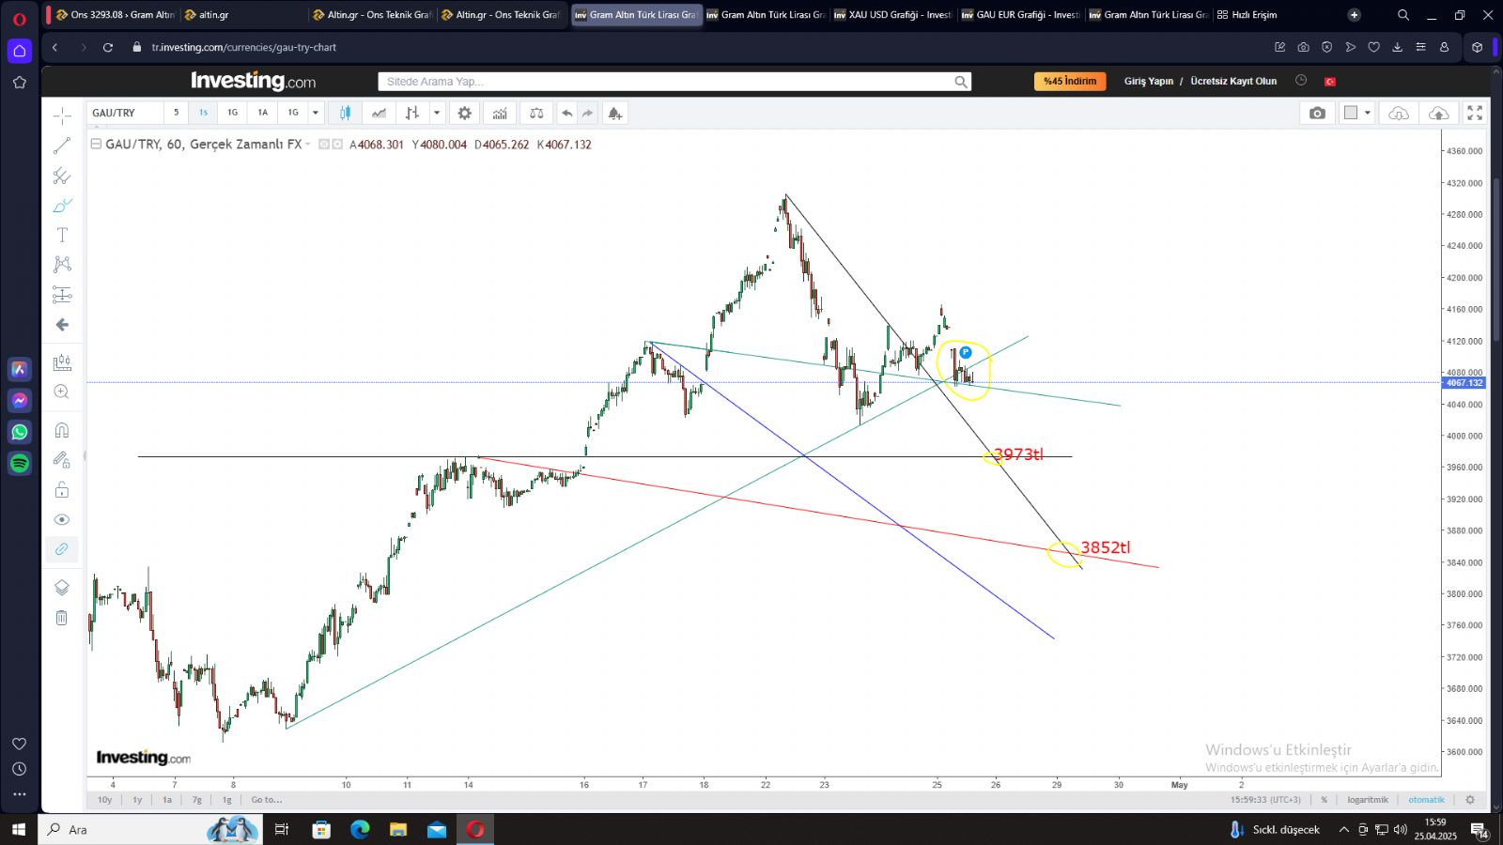Select the candlestick chart style
The image size is (1503, 845).
(x=345, y=113)
